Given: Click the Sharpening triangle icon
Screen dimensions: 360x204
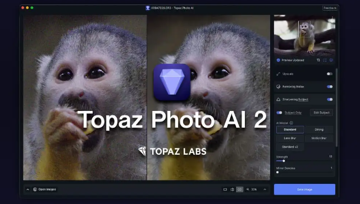Looking at the screenshot, I should click(278, 99).
